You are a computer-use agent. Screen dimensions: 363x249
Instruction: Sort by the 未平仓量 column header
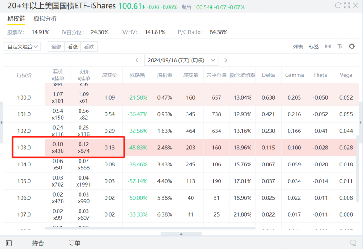pos(216,75)
